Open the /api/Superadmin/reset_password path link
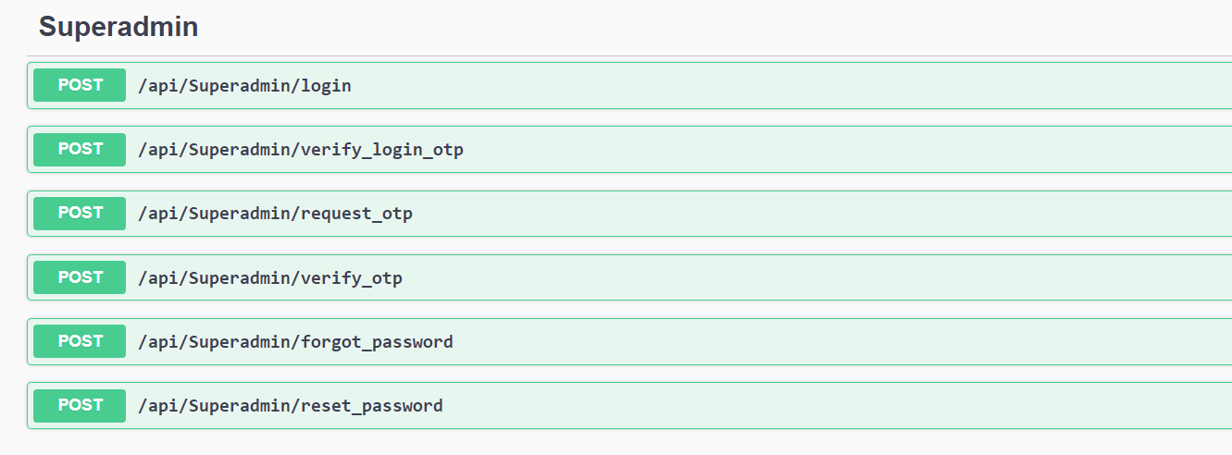The image size is (1232, 455). click(x=290, y=406)
